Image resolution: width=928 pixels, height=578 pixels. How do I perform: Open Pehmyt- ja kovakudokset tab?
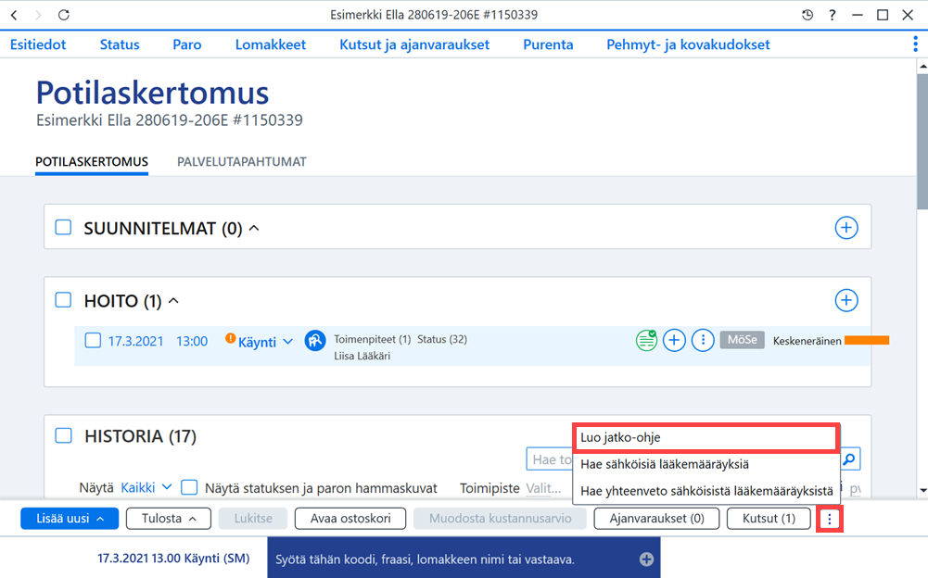[x=688, y=45]
